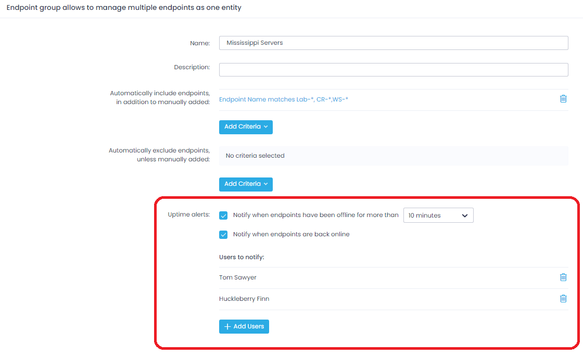Click the trash icon next to the include criteria

click(563, 98)
